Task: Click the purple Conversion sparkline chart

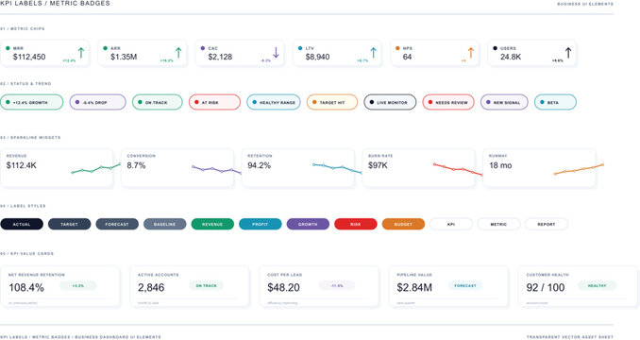Action: click(216, 169)
